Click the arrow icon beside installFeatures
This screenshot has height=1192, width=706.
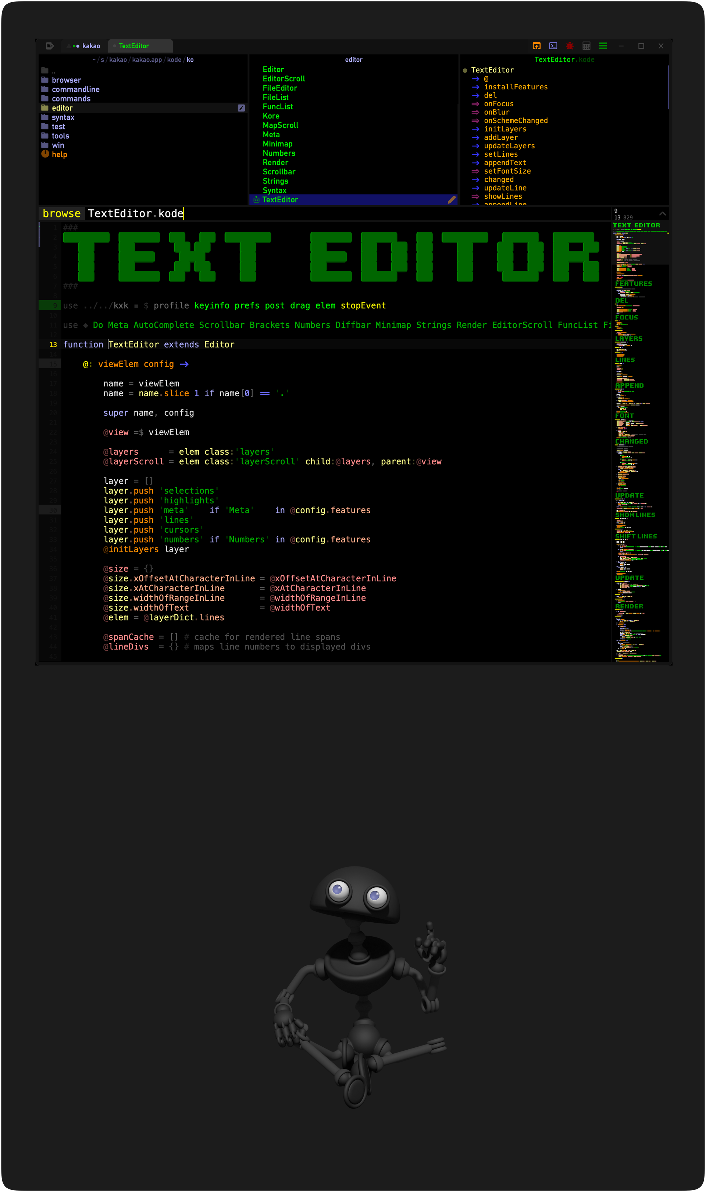[475, 87]
